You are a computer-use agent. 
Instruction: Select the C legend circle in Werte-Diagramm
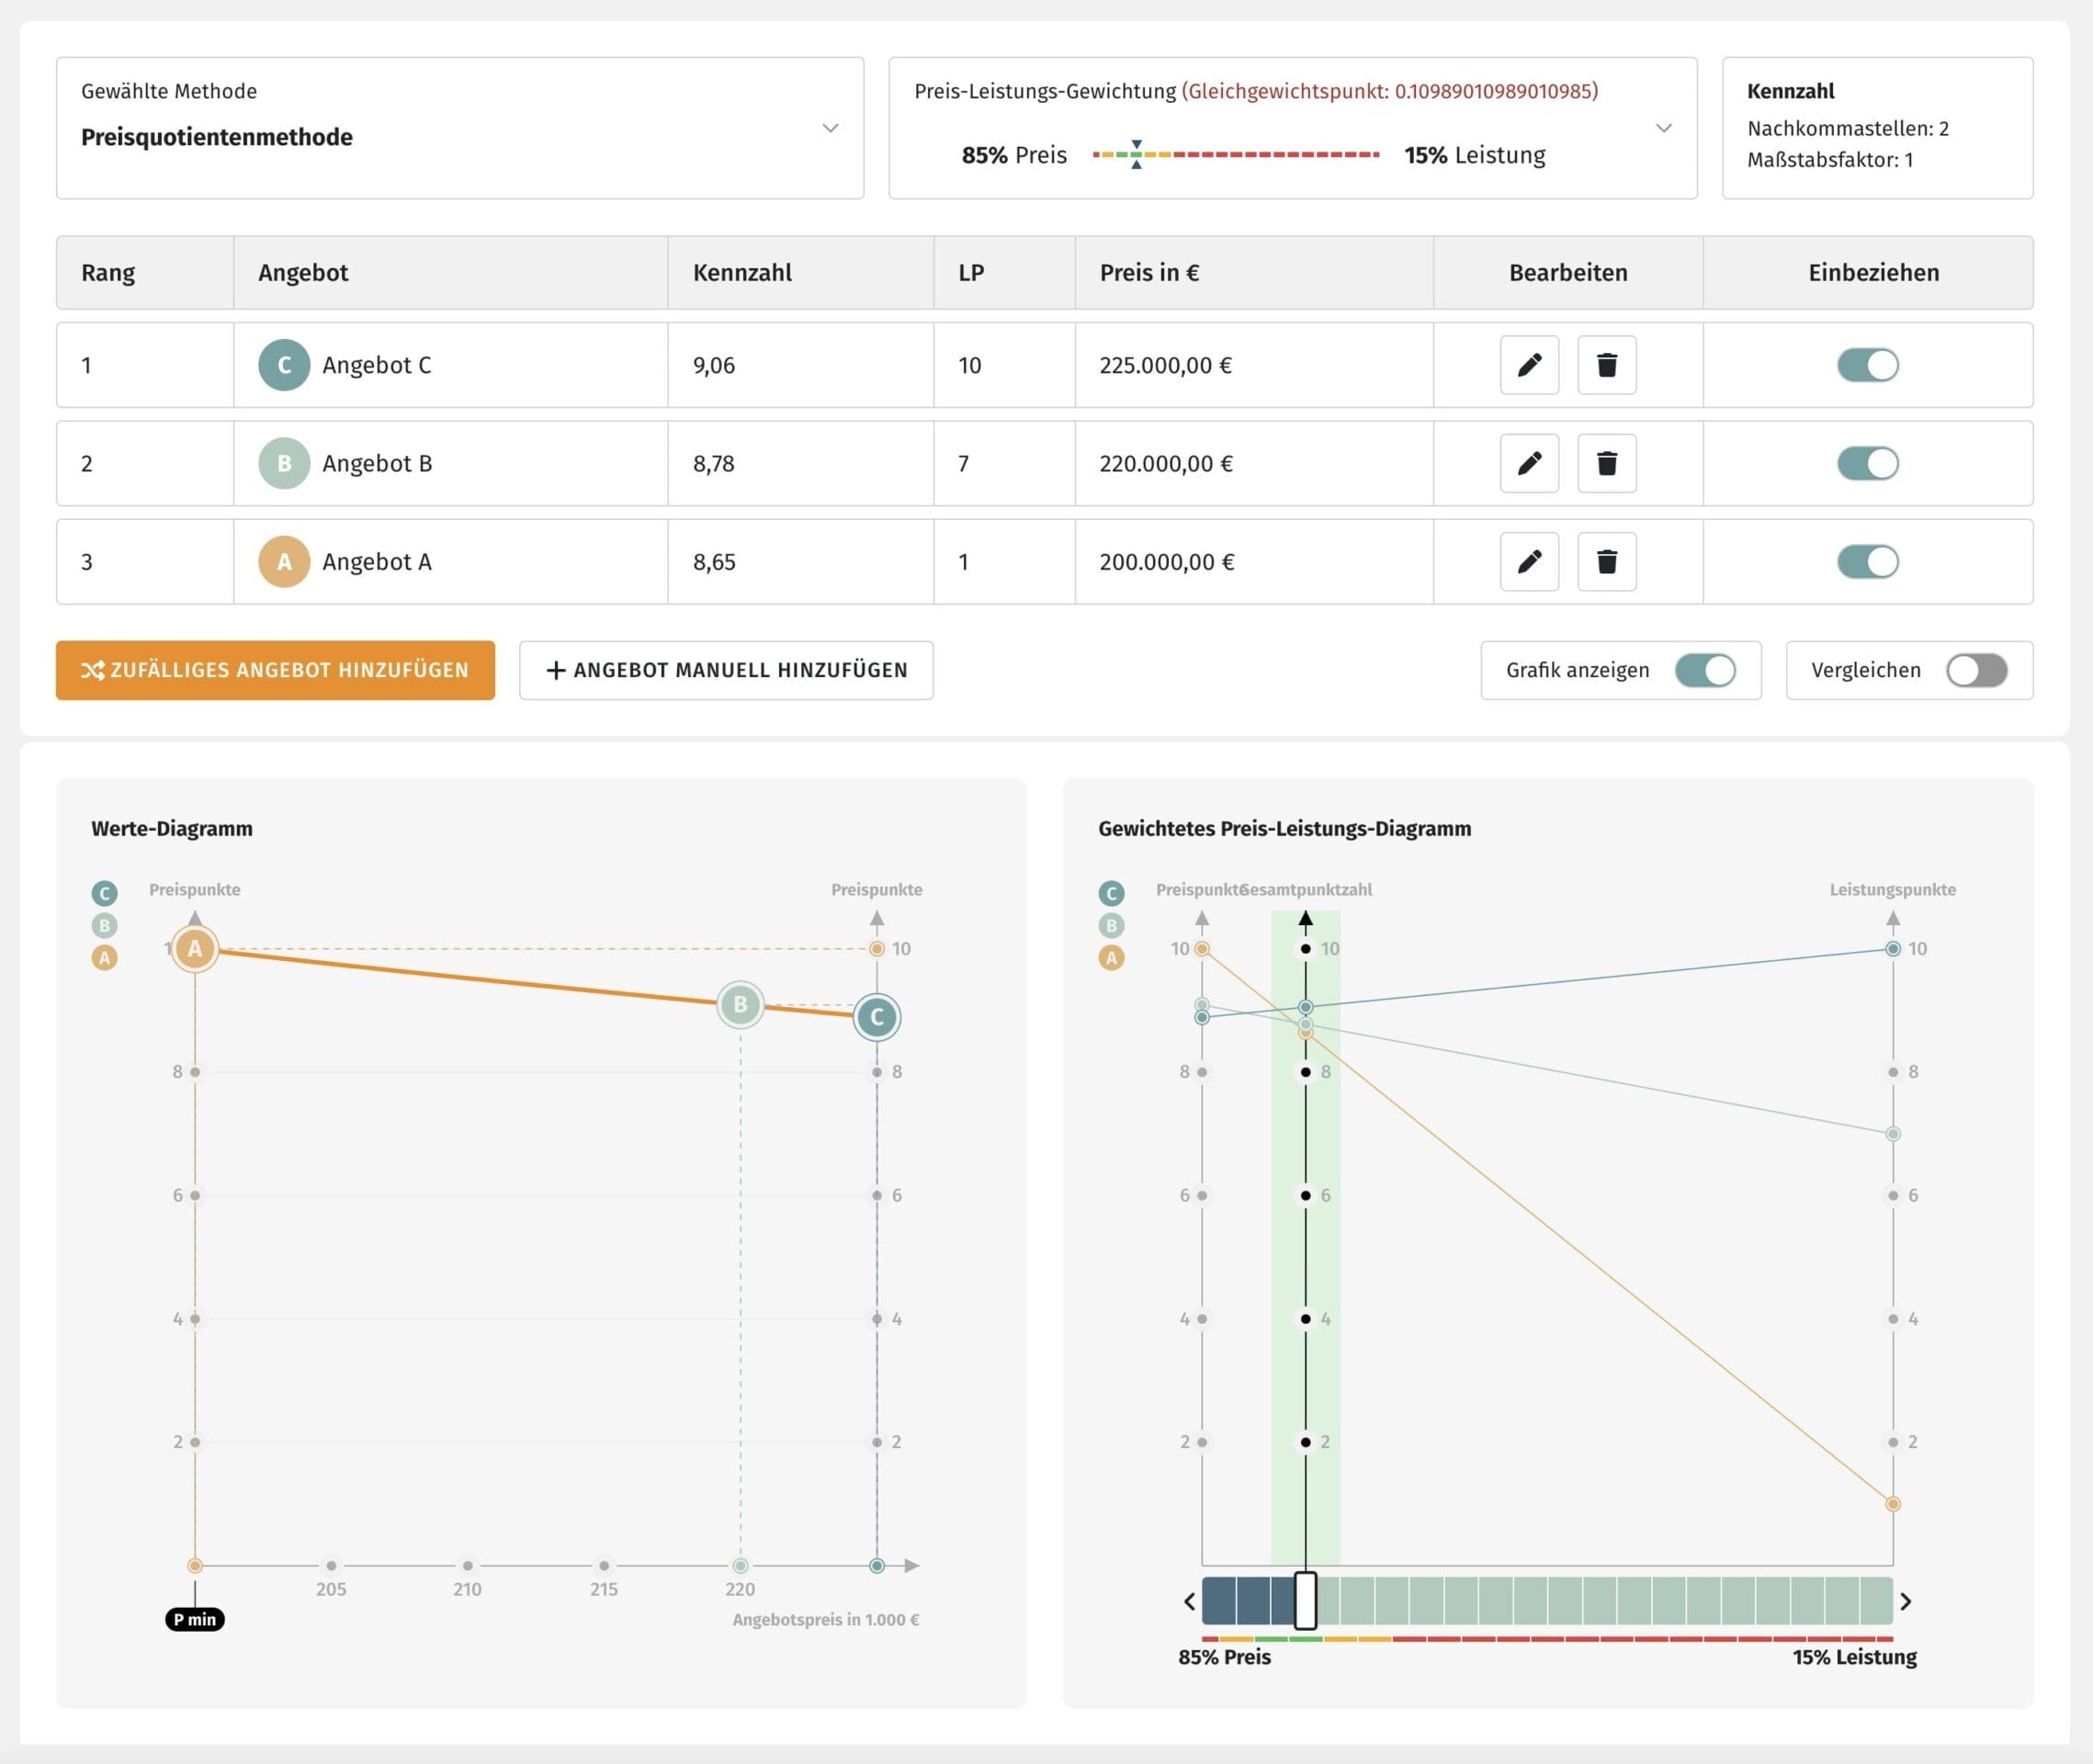pos(104,893)
